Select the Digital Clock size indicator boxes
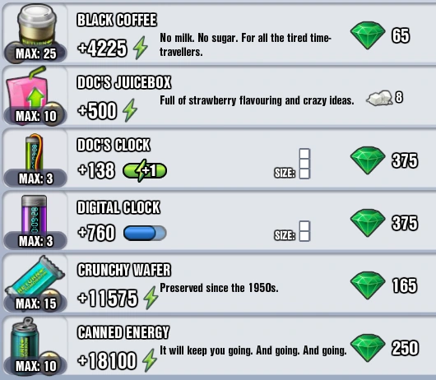The image size is (436, 380). 304,231
